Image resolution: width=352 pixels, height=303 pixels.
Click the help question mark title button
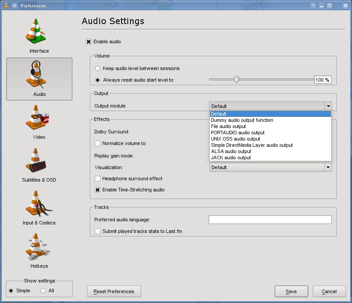point(313,5)
